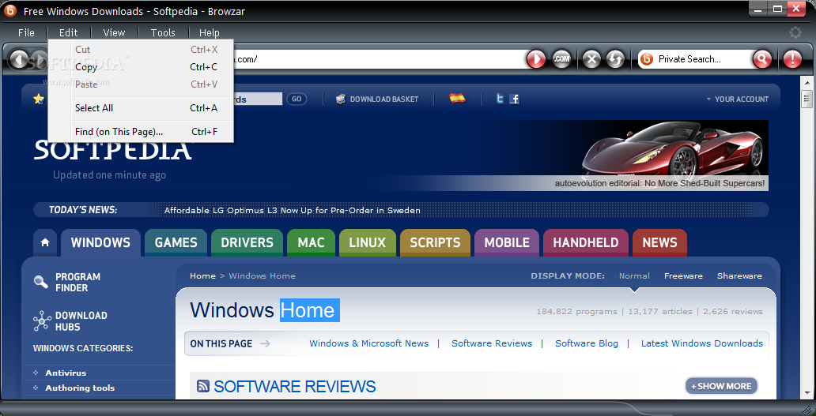
Task: Open the DOWNLOAD BASKET link
Action: (384, 99)
